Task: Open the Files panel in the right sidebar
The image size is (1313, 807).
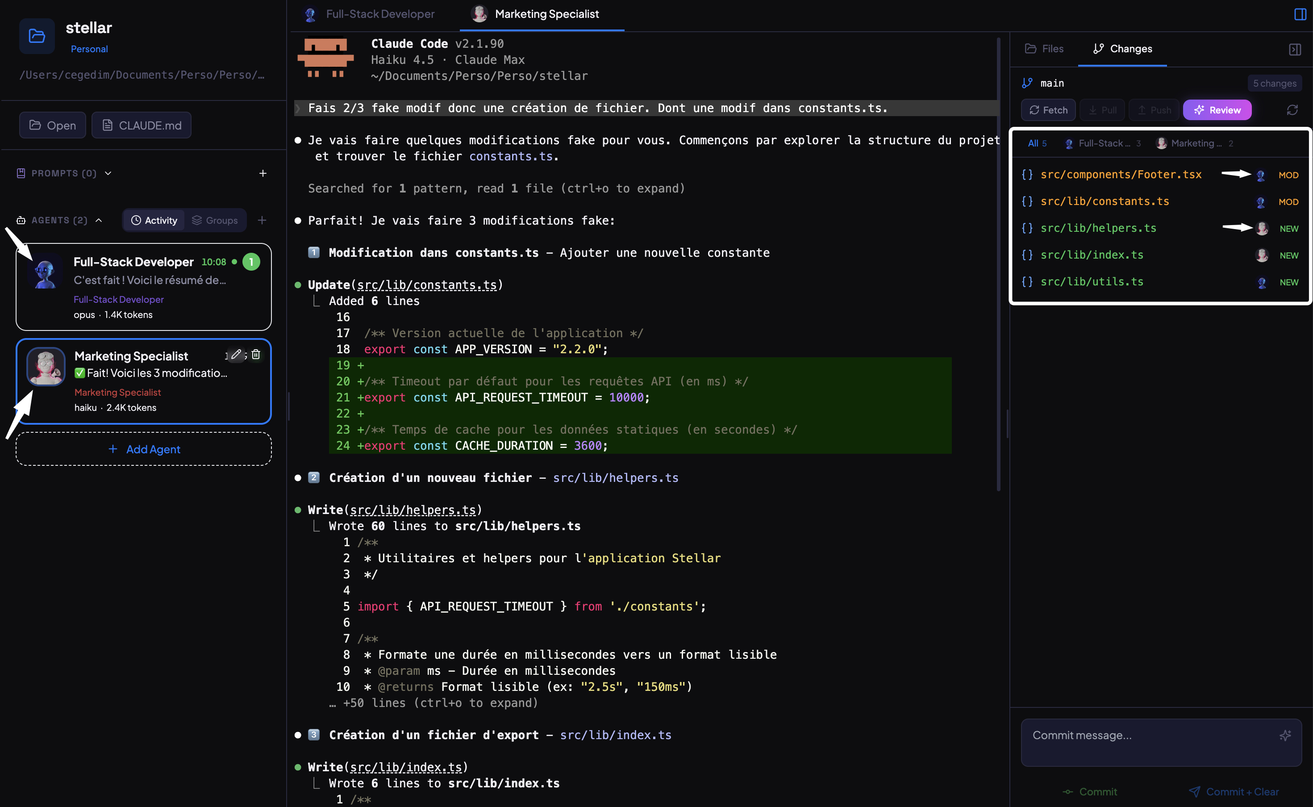Action: [1045, 49]
